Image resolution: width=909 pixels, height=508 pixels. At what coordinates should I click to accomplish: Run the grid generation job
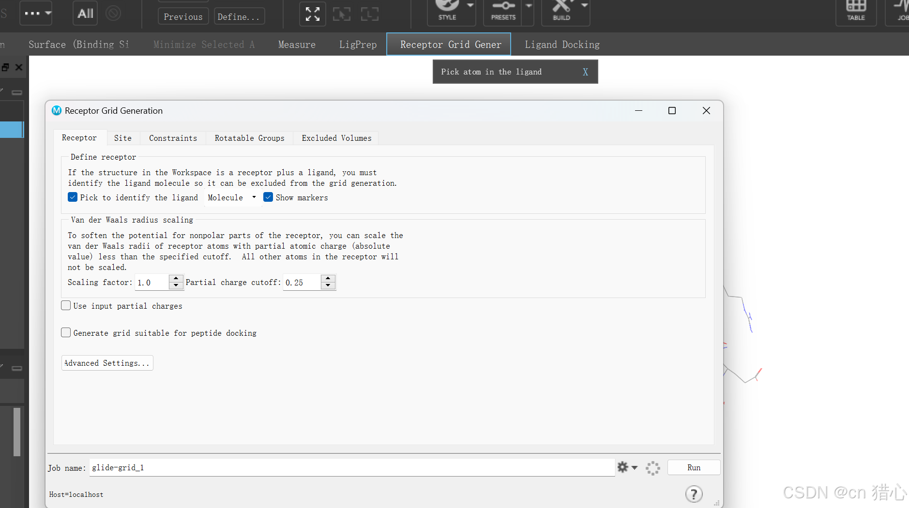pos(694,467)
